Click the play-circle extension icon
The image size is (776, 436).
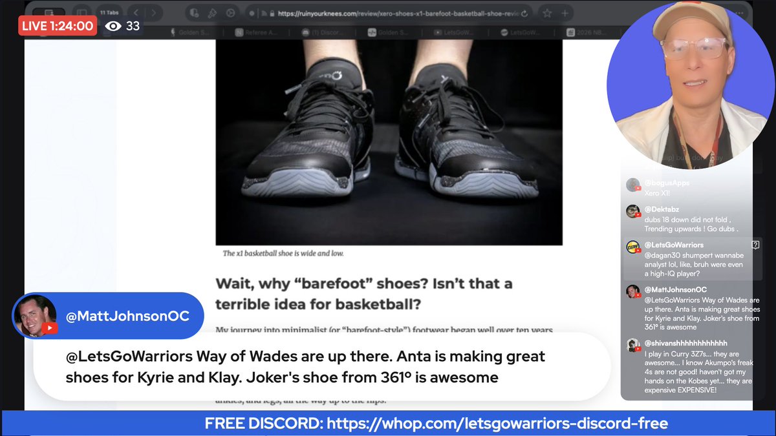point(230,13)
